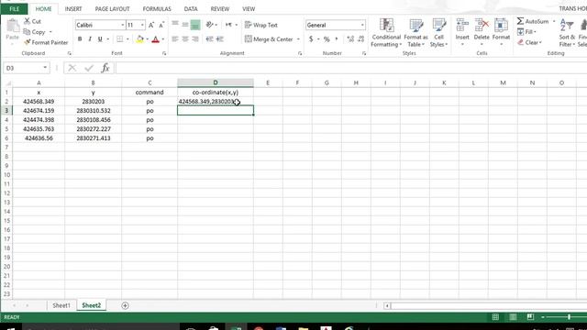
Task: Click Wrap Text button
Action: (260, 25)
